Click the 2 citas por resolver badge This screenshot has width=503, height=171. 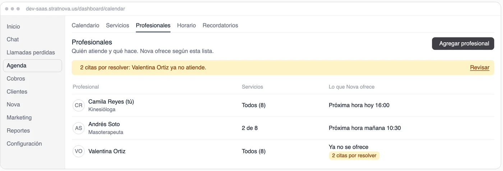[354, 156]
